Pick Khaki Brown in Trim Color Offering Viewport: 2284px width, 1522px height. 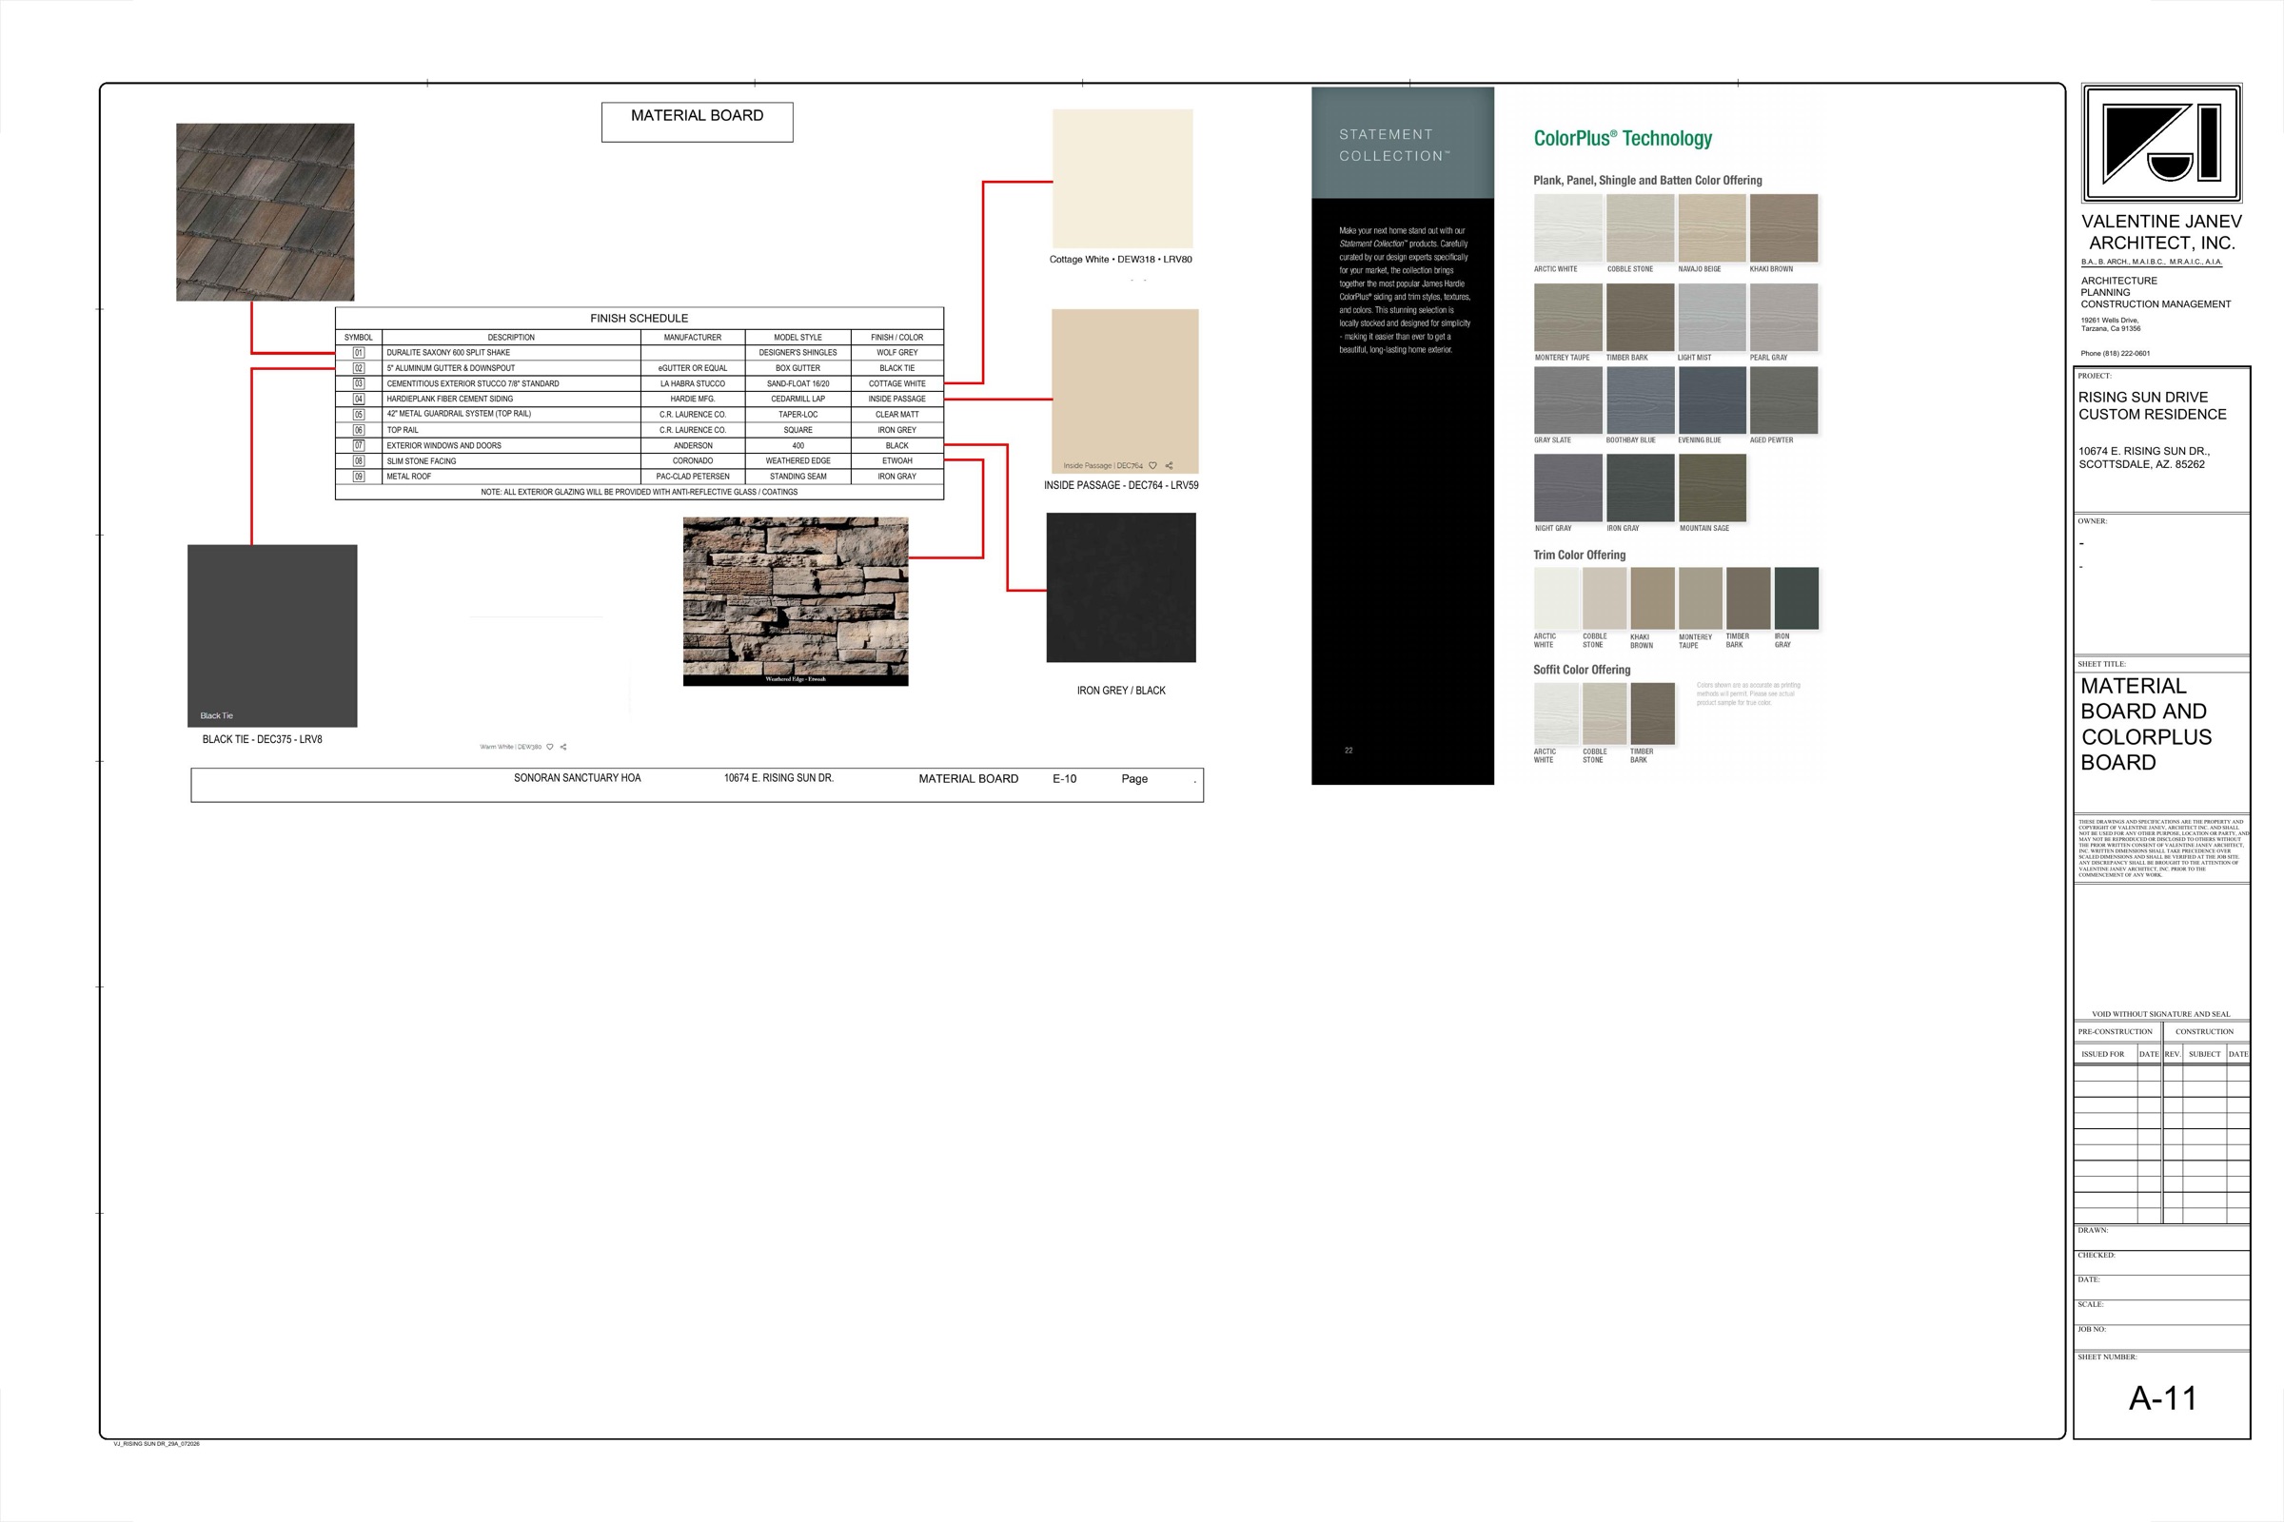pyautogui.click(x=1652, y=599)
